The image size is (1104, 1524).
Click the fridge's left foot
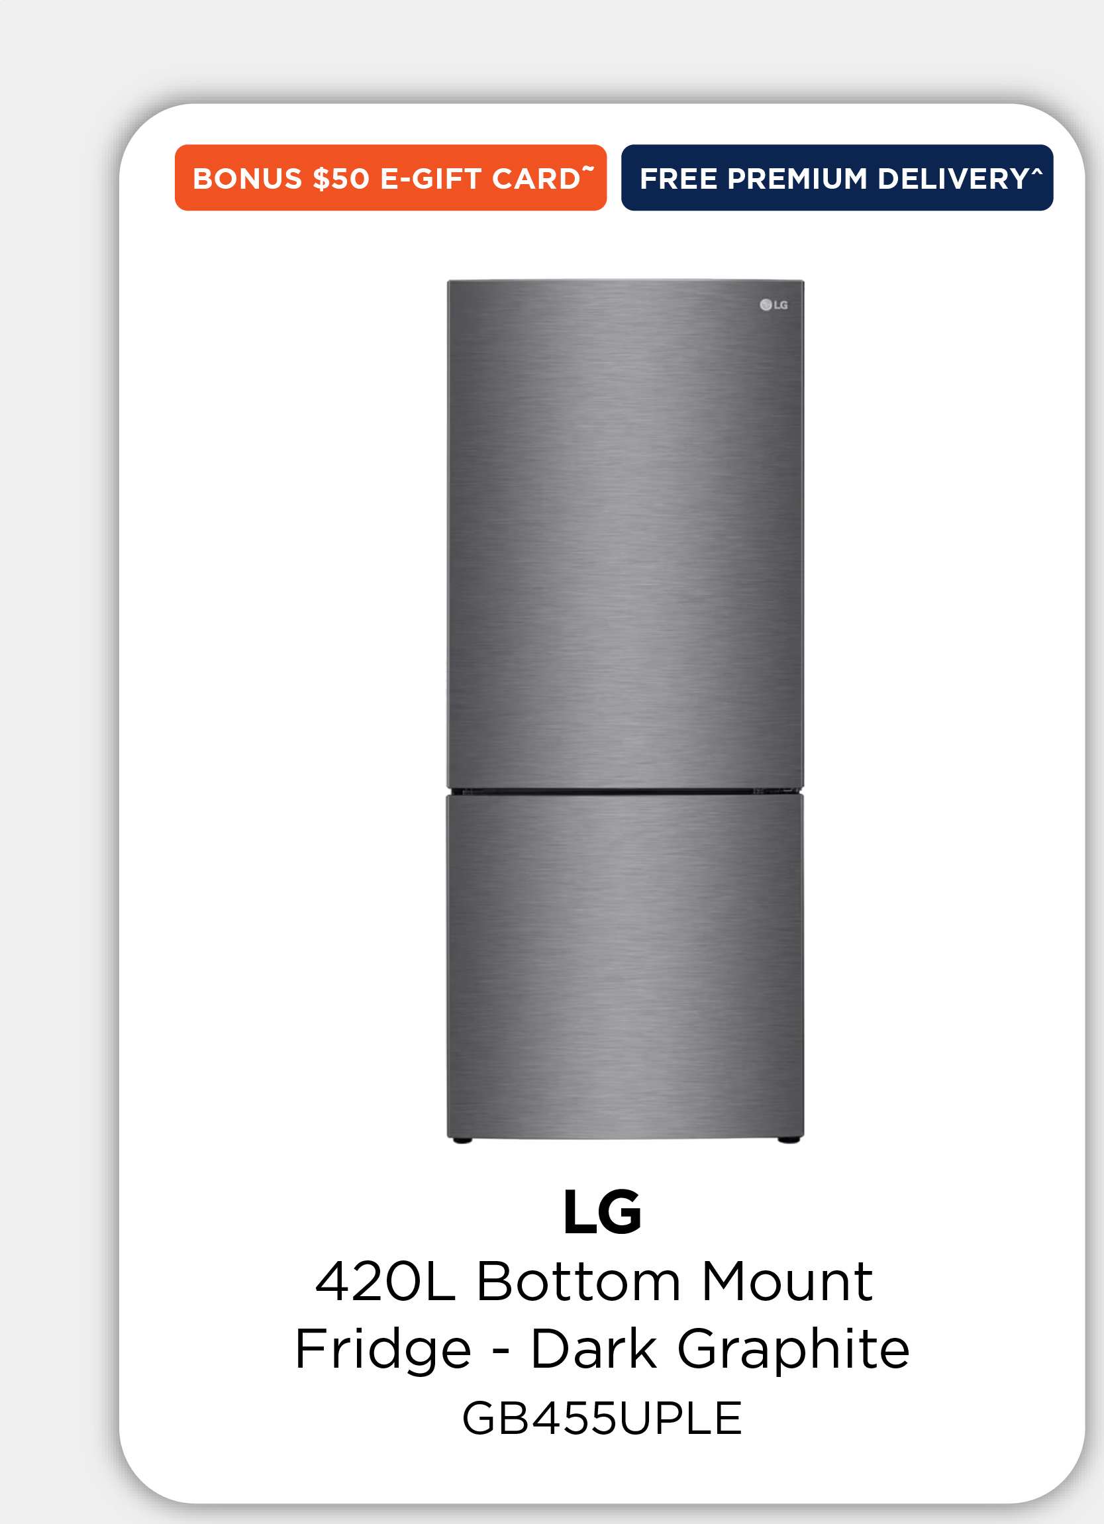[462, 1140]
